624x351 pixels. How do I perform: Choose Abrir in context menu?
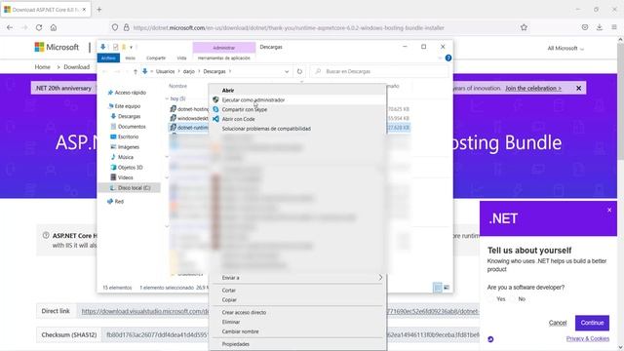pos(297,91)
